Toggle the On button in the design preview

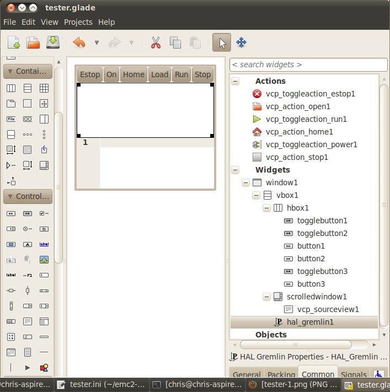(111, 74)
